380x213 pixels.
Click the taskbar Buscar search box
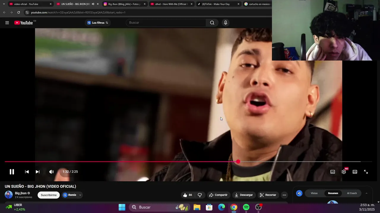click(159, 207)
